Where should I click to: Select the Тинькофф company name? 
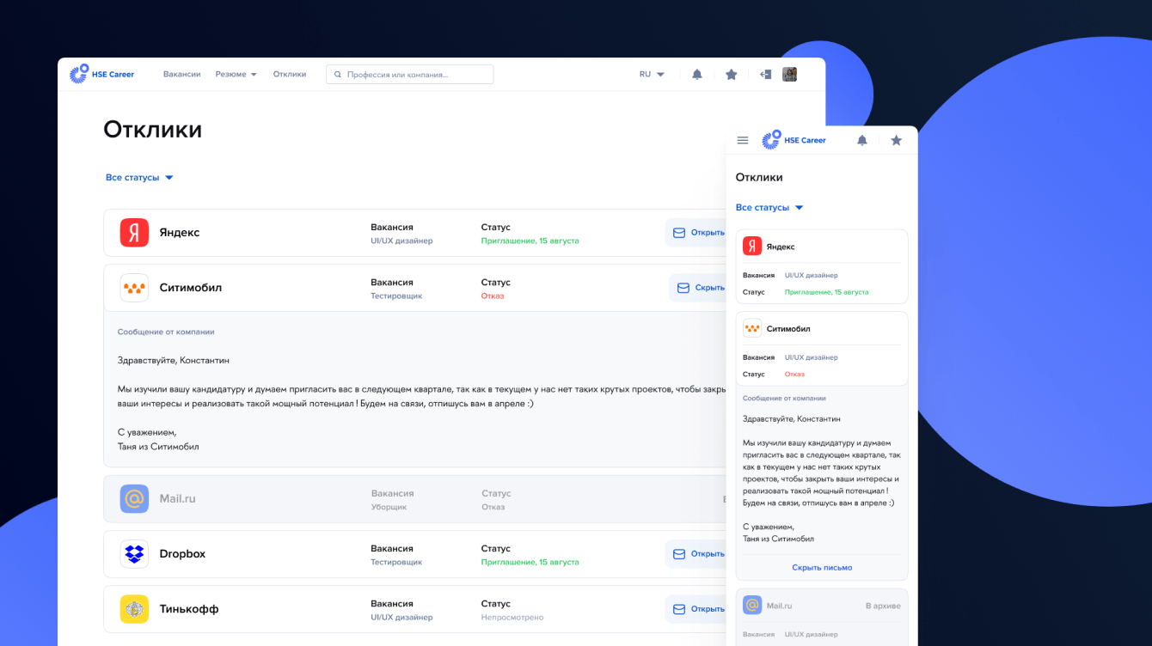pos(189,609)
